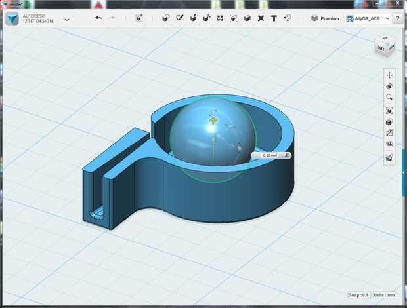The height and width of the screenshot is (308, 407).
Task: Click the LEFT face of view cube
Action: click(381, 48)
